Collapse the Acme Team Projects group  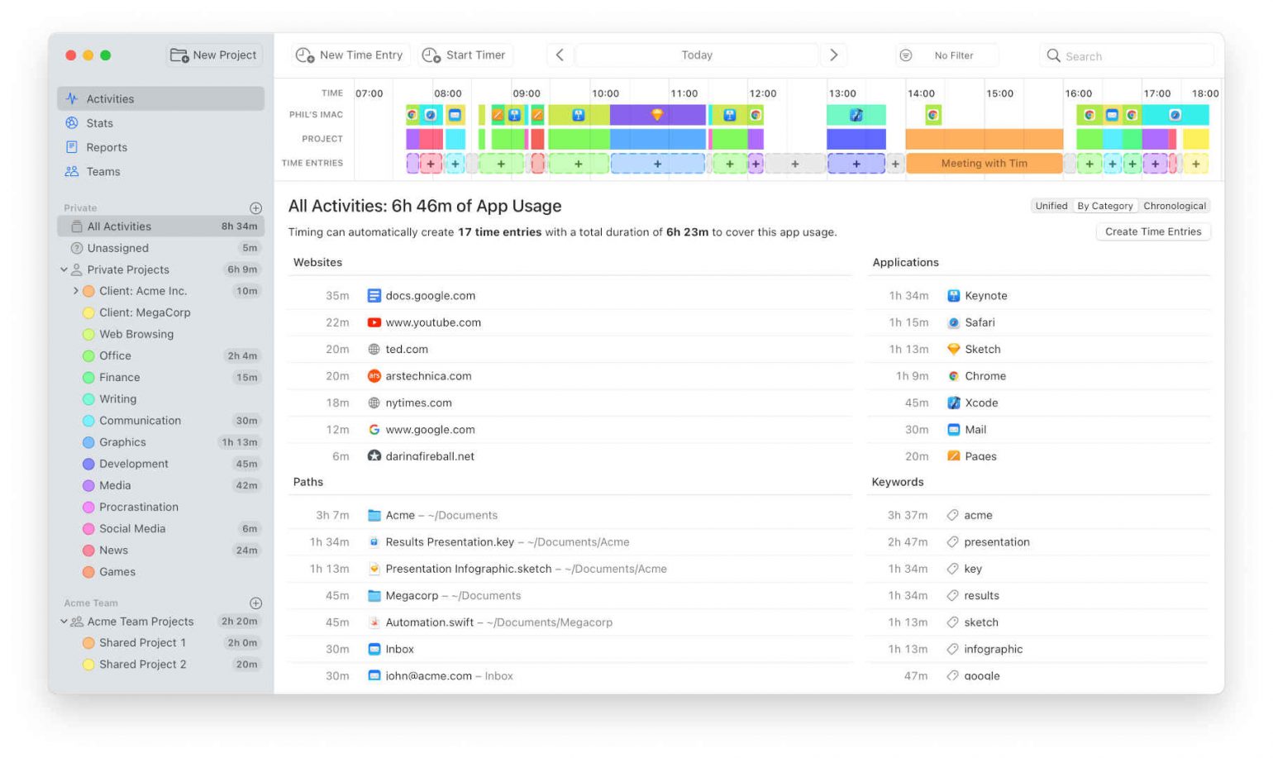(63, 621)
